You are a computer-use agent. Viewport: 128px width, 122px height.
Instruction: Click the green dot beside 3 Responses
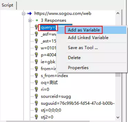point(37,20)
